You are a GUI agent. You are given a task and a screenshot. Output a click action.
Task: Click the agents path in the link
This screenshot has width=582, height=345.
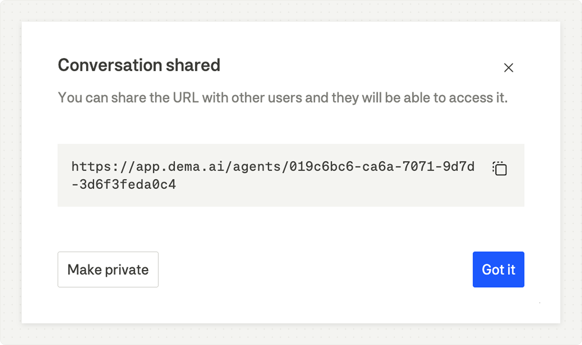[257, 167]
